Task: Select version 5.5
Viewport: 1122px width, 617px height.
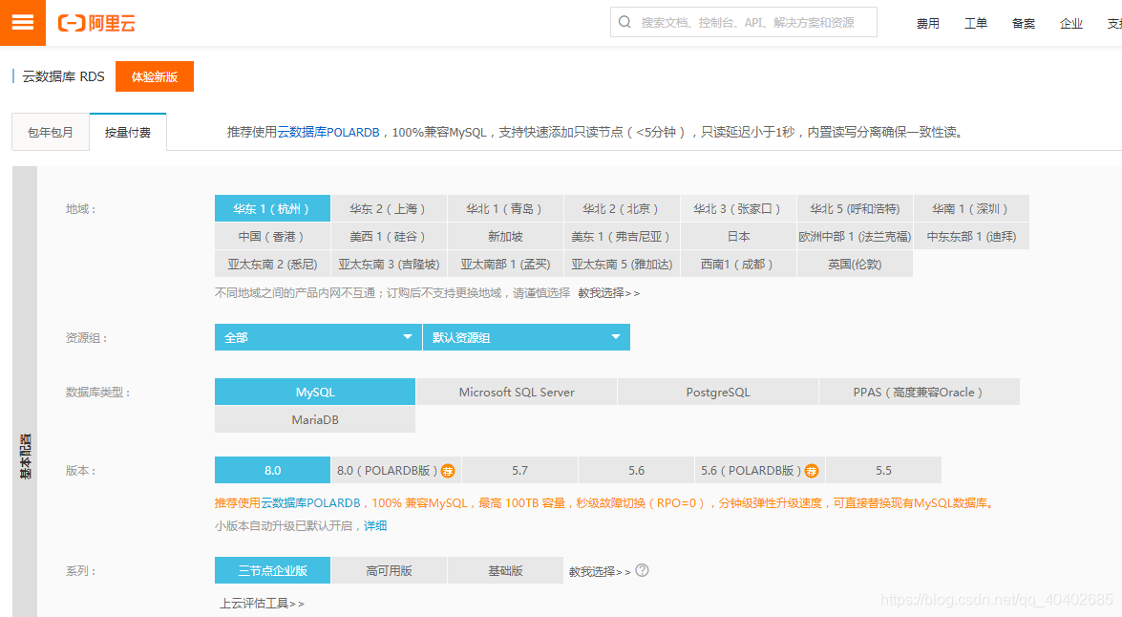Action: coord(883,470)
